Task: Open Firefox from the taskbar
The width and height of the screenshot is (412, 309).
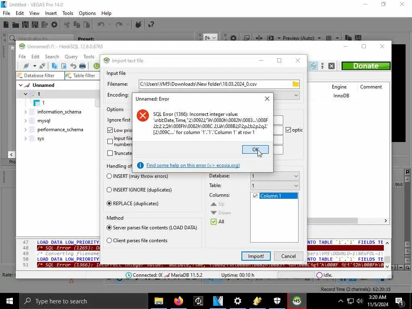Action: (x=178, y=301)
